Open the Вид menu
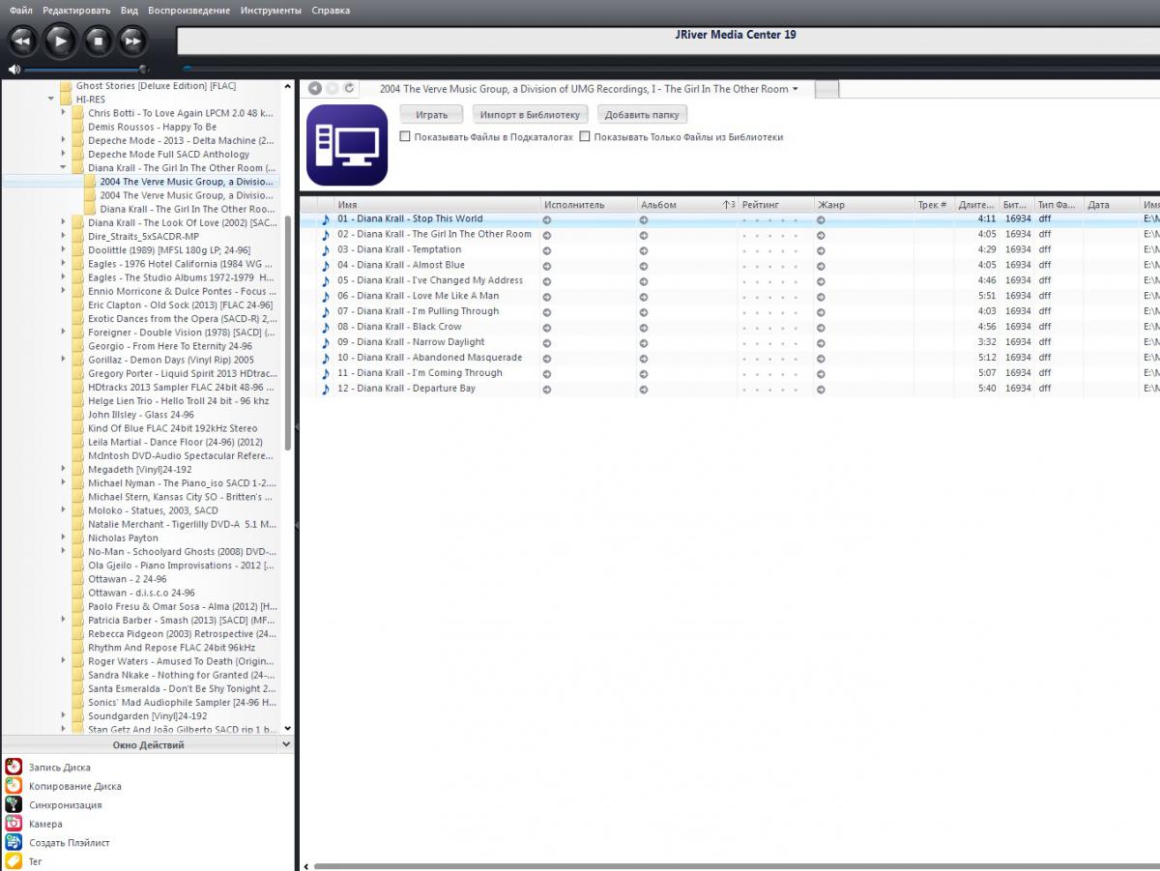1160x871 pixels. (x=130, y=10)
